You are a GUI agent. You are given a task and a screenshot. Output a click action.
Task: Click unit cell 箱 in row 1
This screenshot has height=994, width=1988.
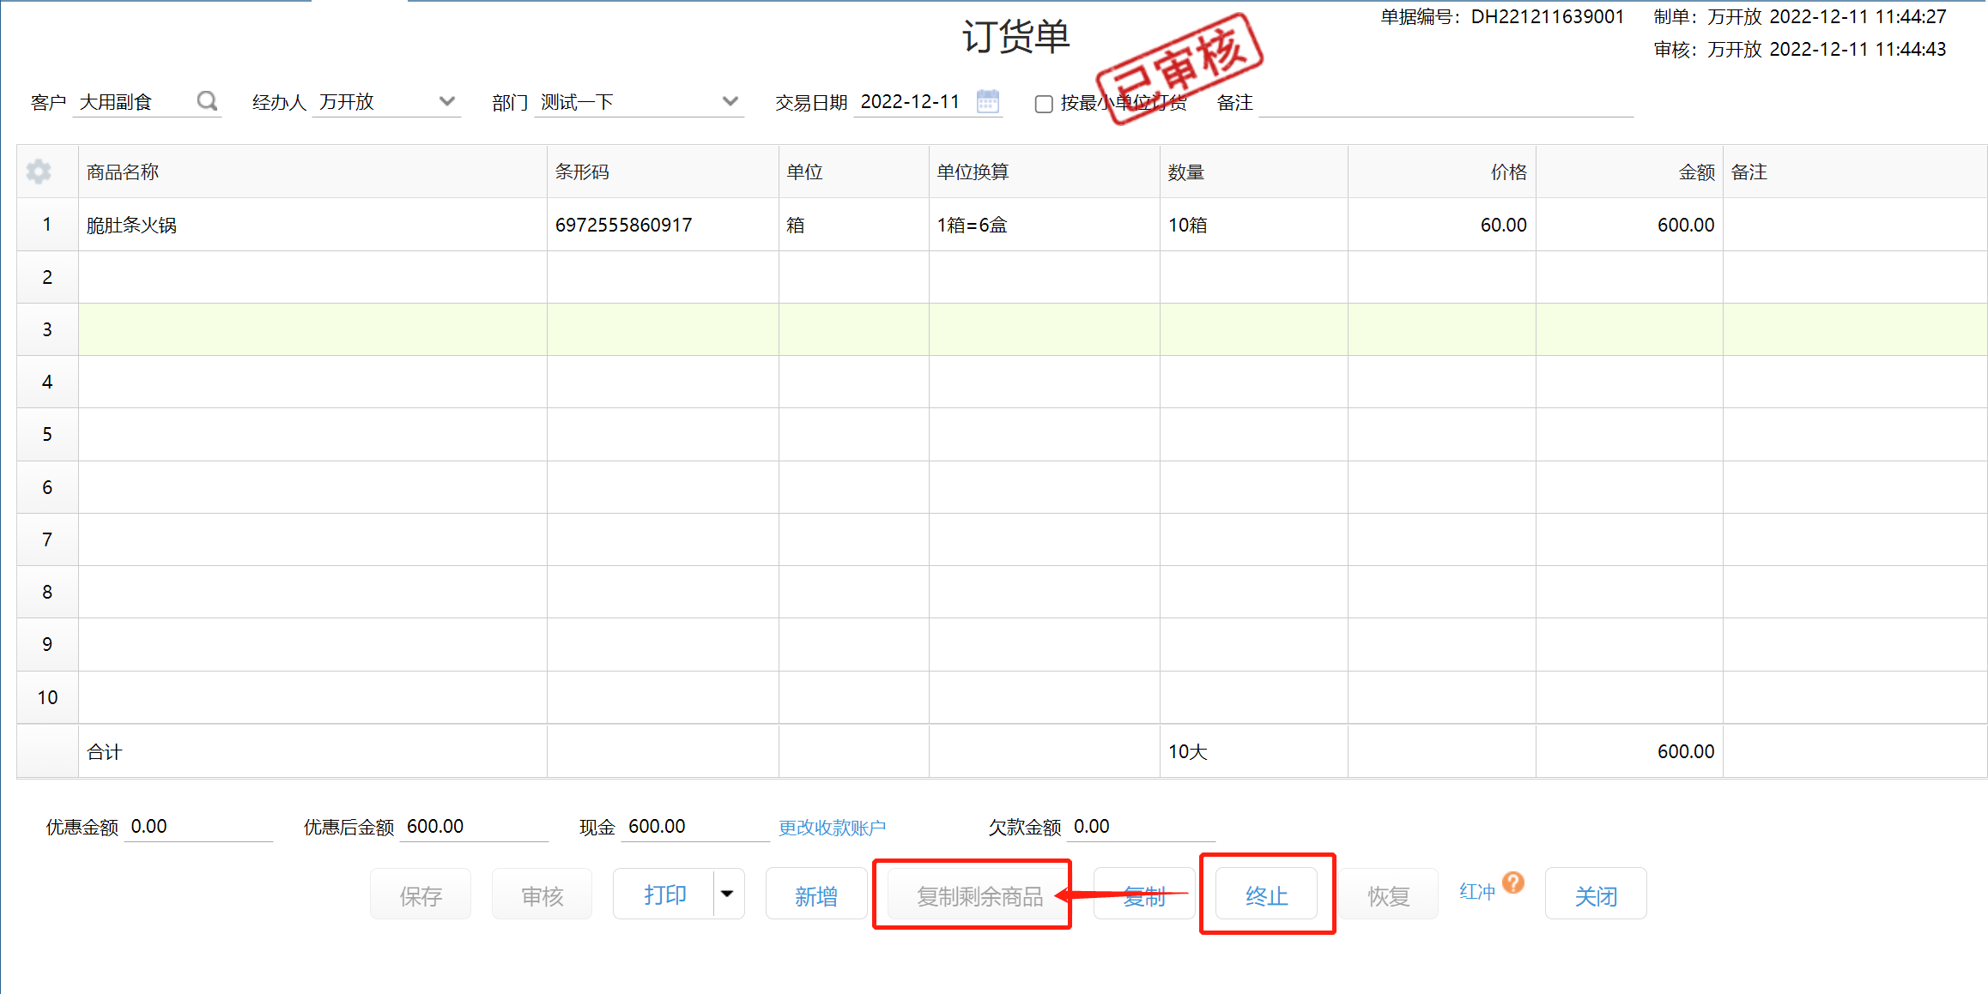pos(853,225)
